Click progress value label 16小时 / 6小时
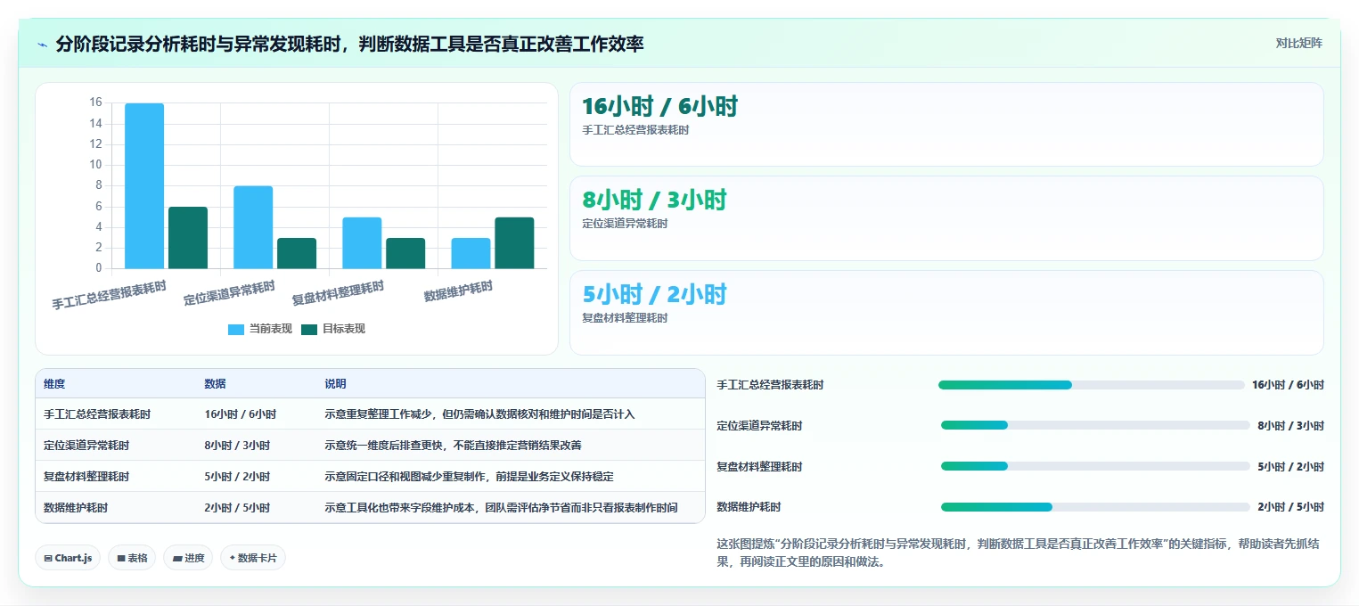The width and height of the screenshot is (1359, 606). [1288, 385]
